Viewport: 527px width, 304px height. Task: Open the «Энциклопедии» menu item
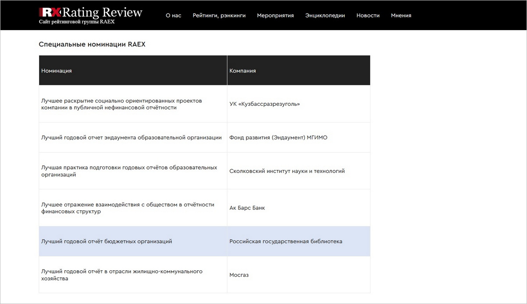click(325, 15)
